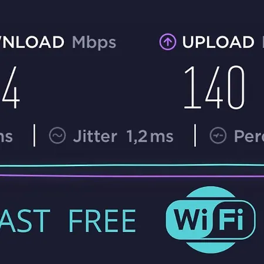Click the partially visible Perc label

pyautogui.click(x=249, y=136)
